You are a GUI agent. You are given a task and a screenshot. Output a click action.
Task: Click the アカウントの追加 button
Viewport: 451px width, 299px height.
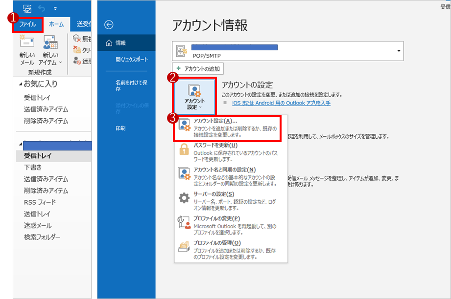198,69
